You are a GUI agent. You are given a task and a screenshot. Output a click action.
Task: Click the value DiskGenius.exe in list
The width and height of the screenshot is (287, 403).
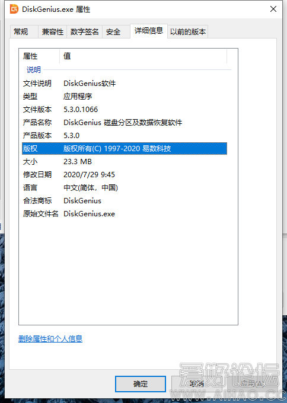pos(89,214)
